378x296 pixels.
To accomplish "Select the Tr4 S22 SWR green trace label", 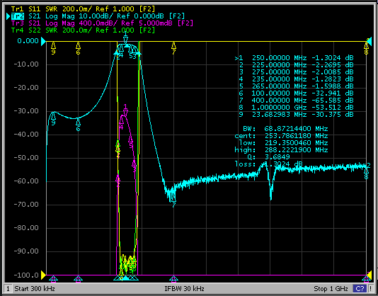I will tap(83, 30).
